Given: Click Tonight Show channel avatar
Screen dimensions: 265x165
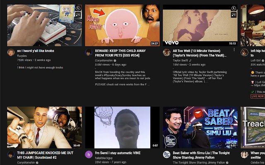Looking at the screenshot, I should [166, 154].
